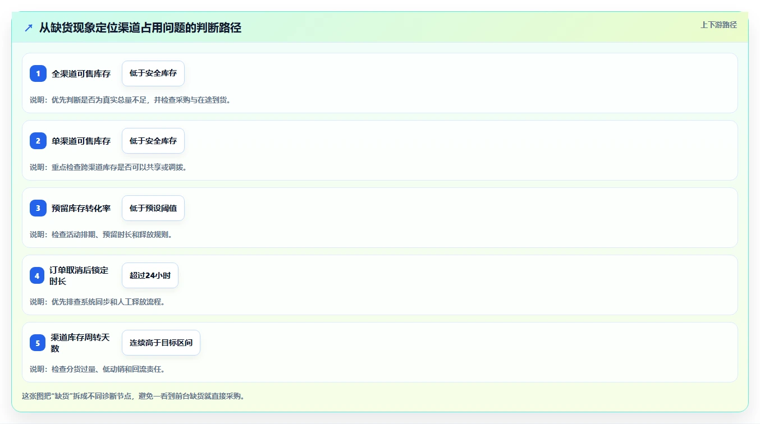
Task: Click note about 系统同步和人工释放流程
Action: 97,302
